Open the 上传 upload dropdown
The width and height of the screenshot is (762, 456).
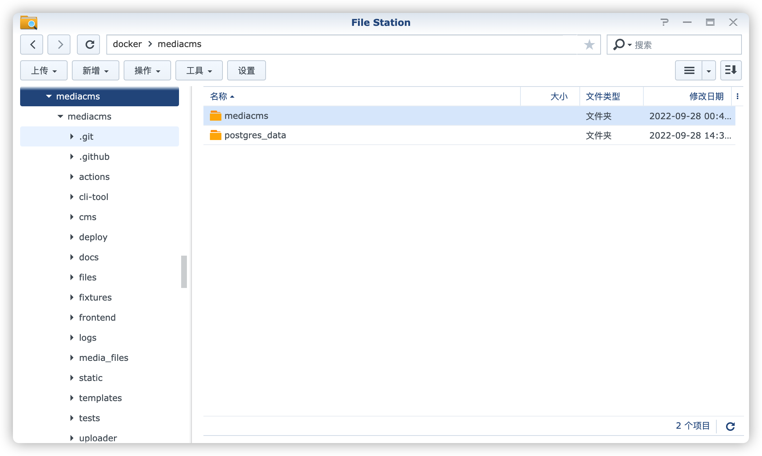pos(44,70)
